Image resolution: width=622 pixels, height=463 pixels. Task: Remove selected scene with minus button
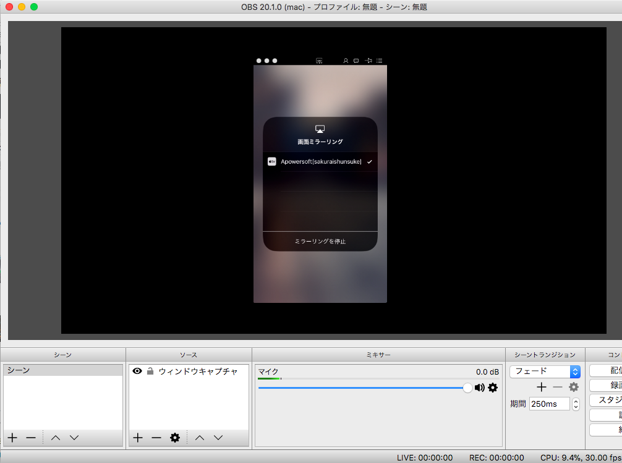click(x=31, y=438)
